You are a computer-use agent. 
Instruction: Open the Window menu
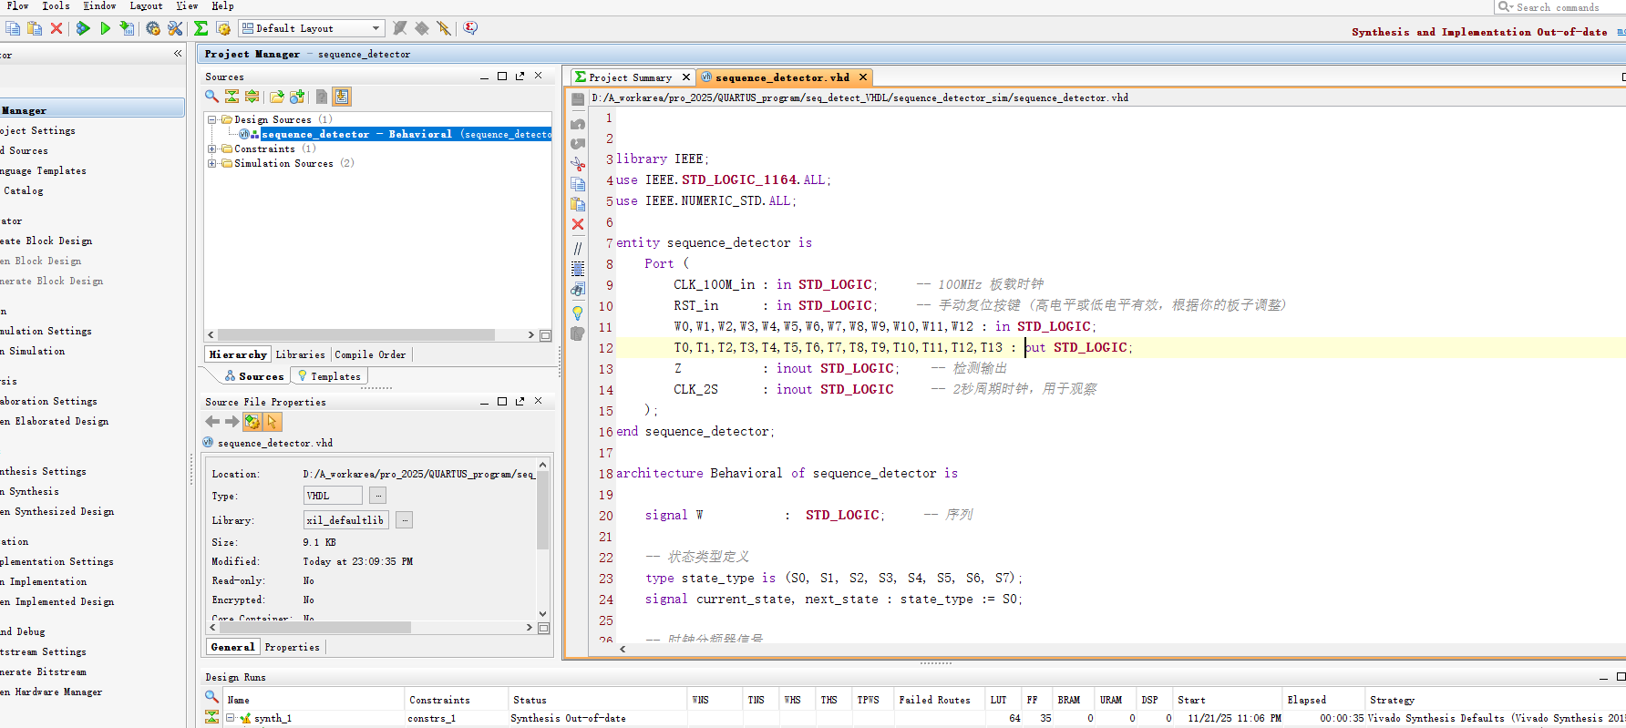click(99, 5)
